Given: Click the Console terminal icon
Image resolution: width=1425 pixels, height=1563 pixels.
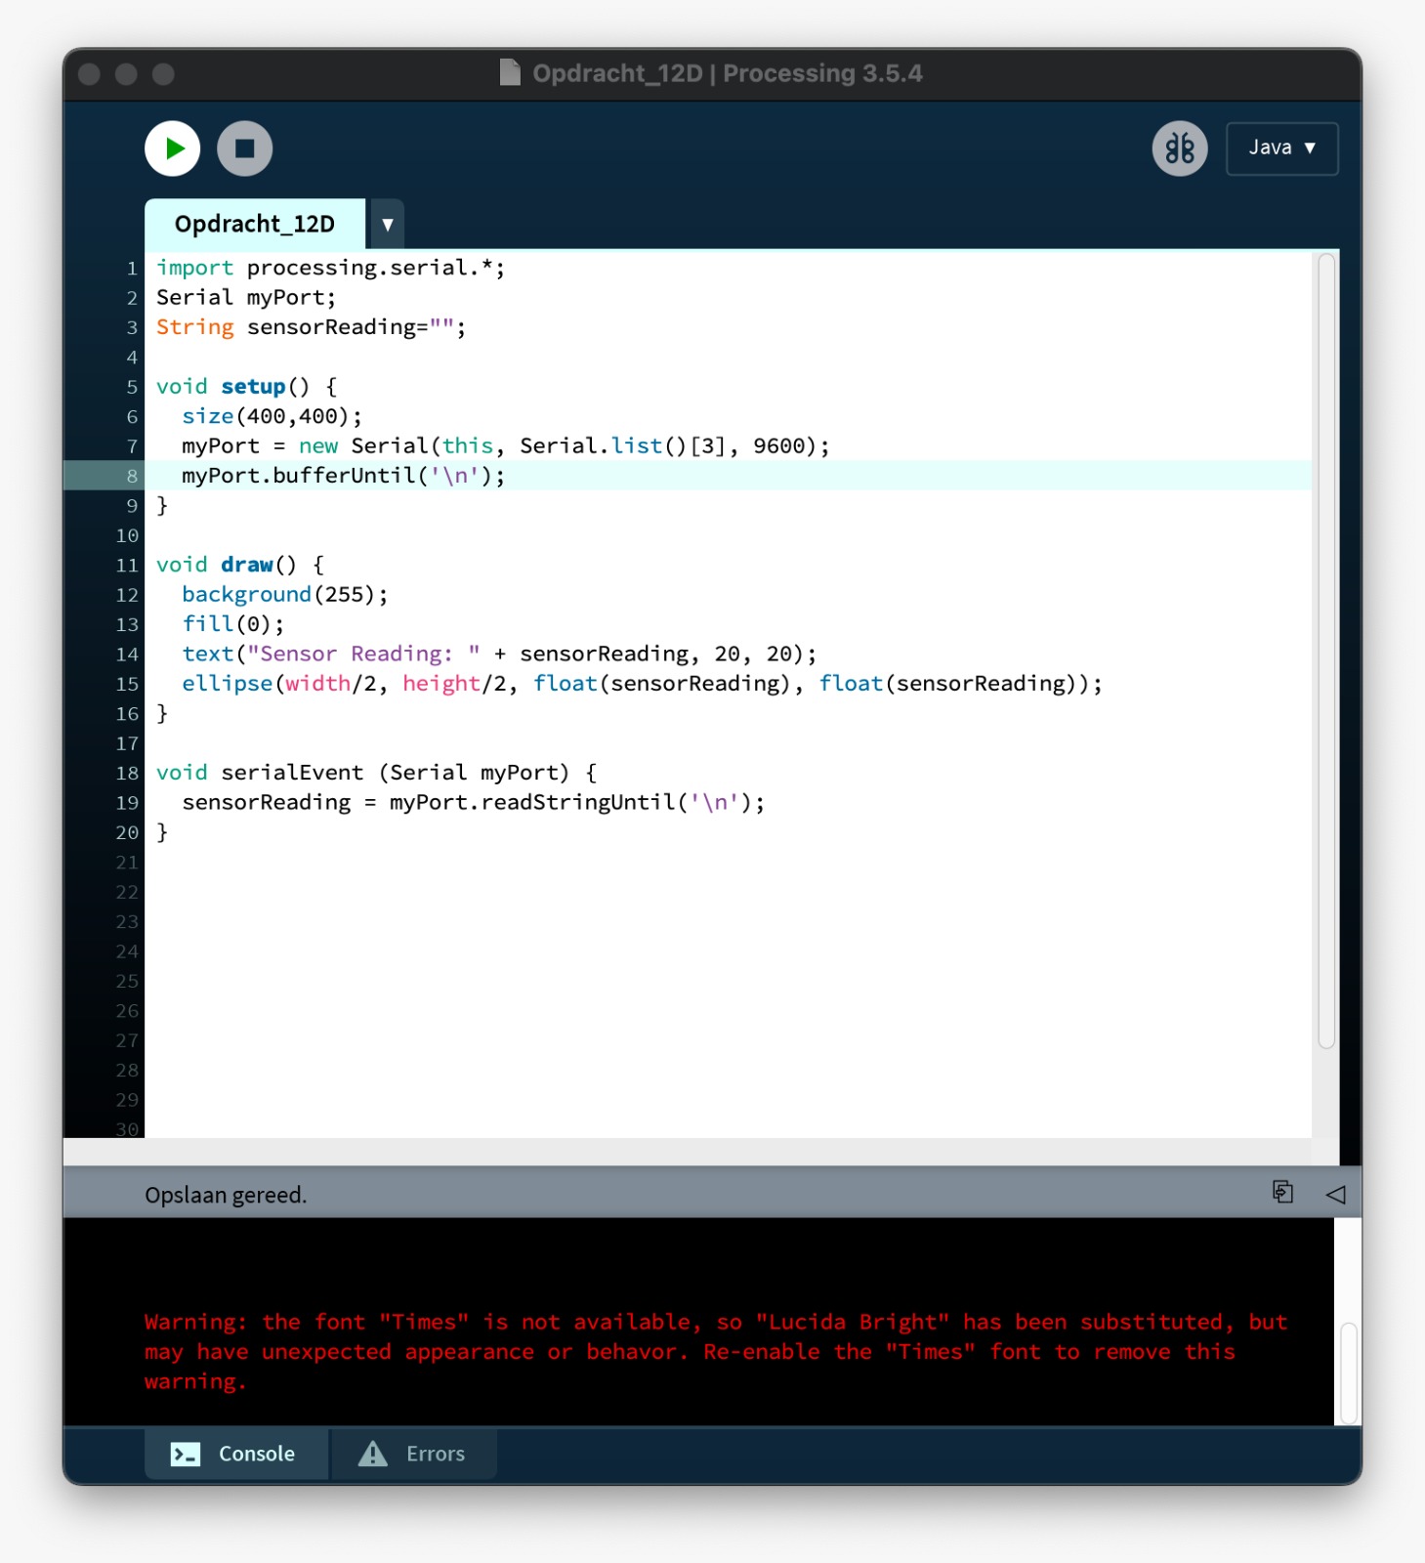Looking at the screenshot, I should [186, 1454].
